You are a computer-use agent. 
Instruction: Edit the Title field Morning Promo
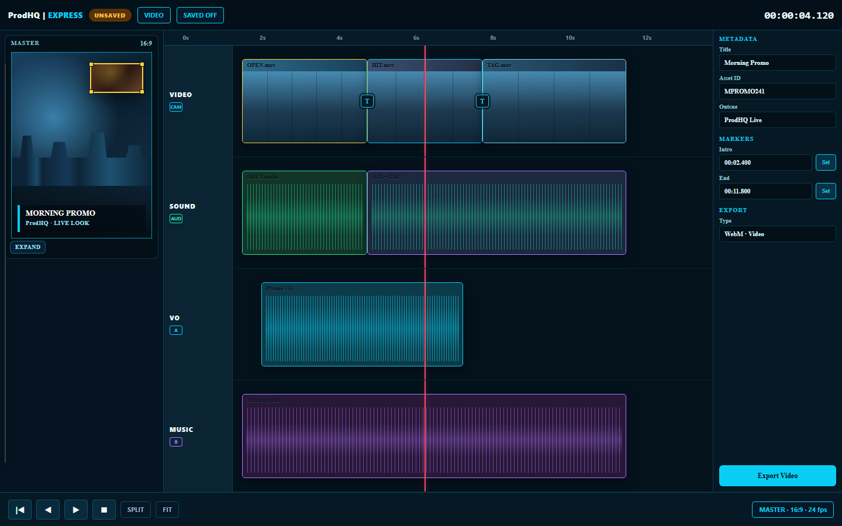(778, 63)
